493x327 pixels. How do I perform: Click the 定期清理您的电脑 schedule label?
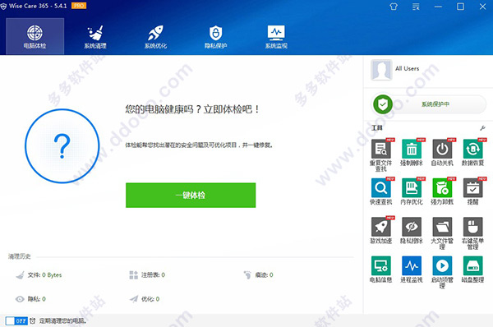coord(63,320)
